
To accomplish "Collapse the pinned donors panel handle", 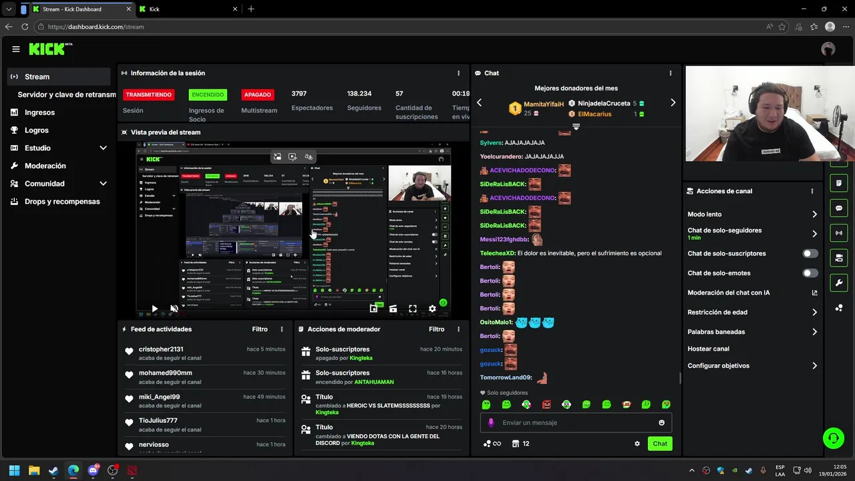I will (576, 126).
